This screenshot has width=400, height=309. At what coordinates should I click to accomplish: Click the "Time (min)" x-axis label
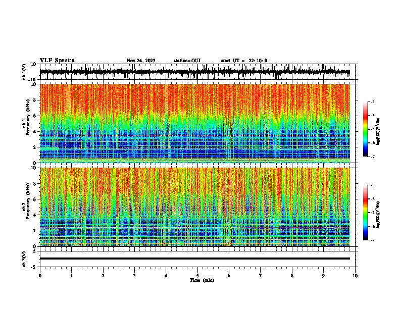pyautogui.click(x=202, y=280)
